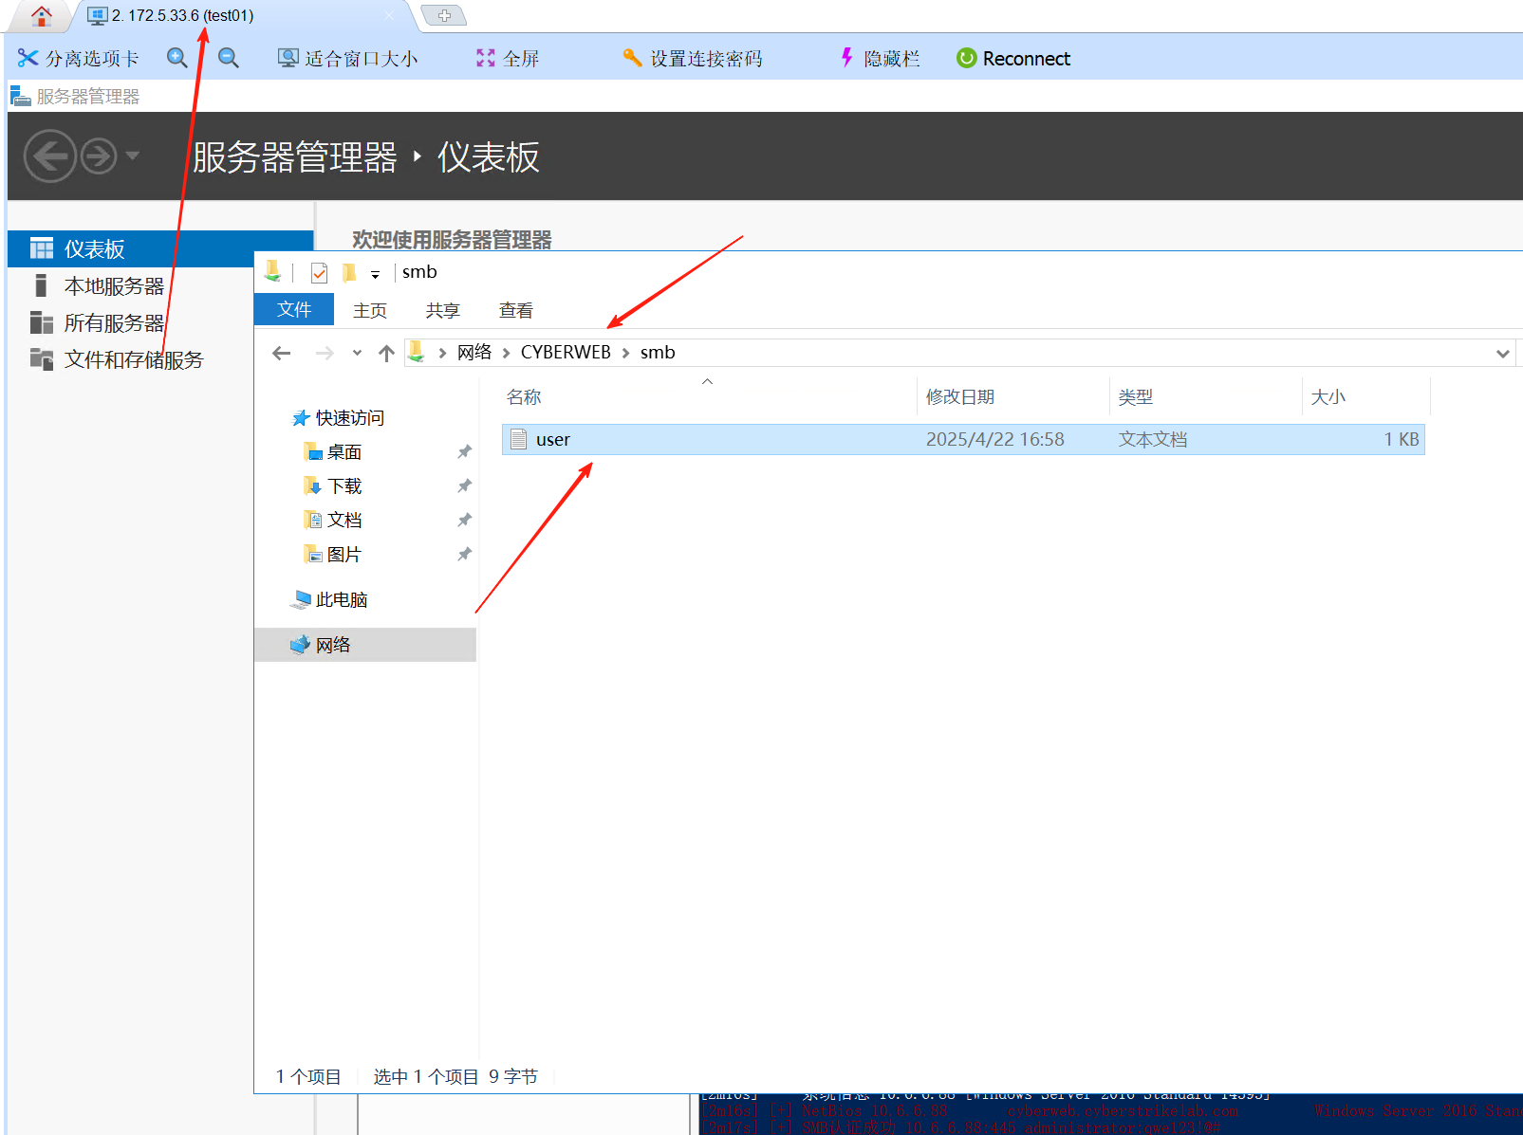Click the pin icon next to 图片
The width and height of the screenshot is (1523, 1135).
point(464,555)
